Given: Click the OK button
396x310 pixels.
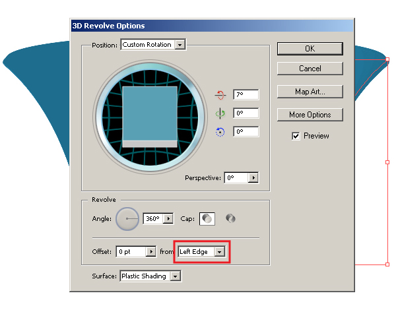Looking at the screenshot, I should [x=310, y=48].
